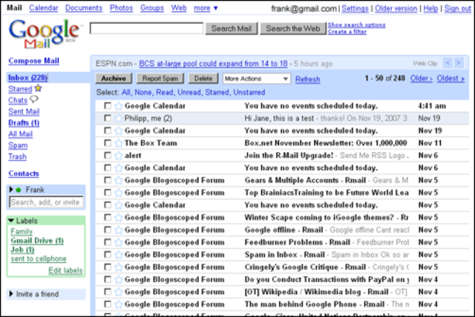Click the green status dot next to Frank
This screenshot has width=475, height=317.
pyautogui.click(x=19, y=190)
